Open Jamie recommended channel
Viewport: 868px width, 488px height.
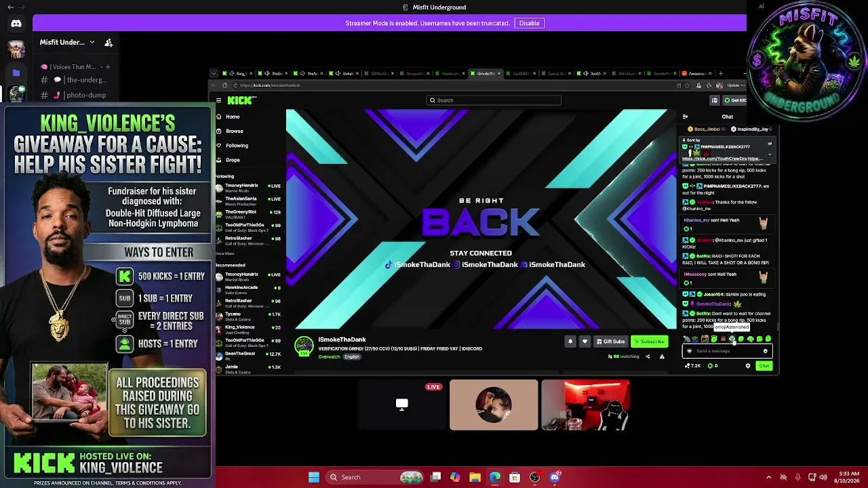tap(248, 368)
